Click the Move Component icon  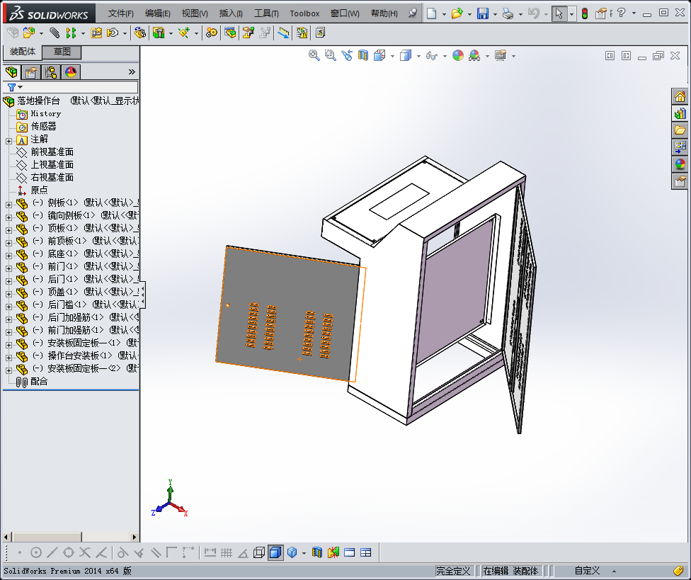point(113,33)
